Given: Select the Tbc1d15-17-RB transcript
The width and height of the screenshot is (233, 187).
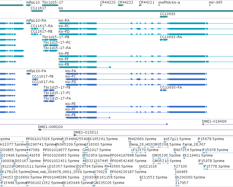Looking at the screenshot, I should [50, 40].
